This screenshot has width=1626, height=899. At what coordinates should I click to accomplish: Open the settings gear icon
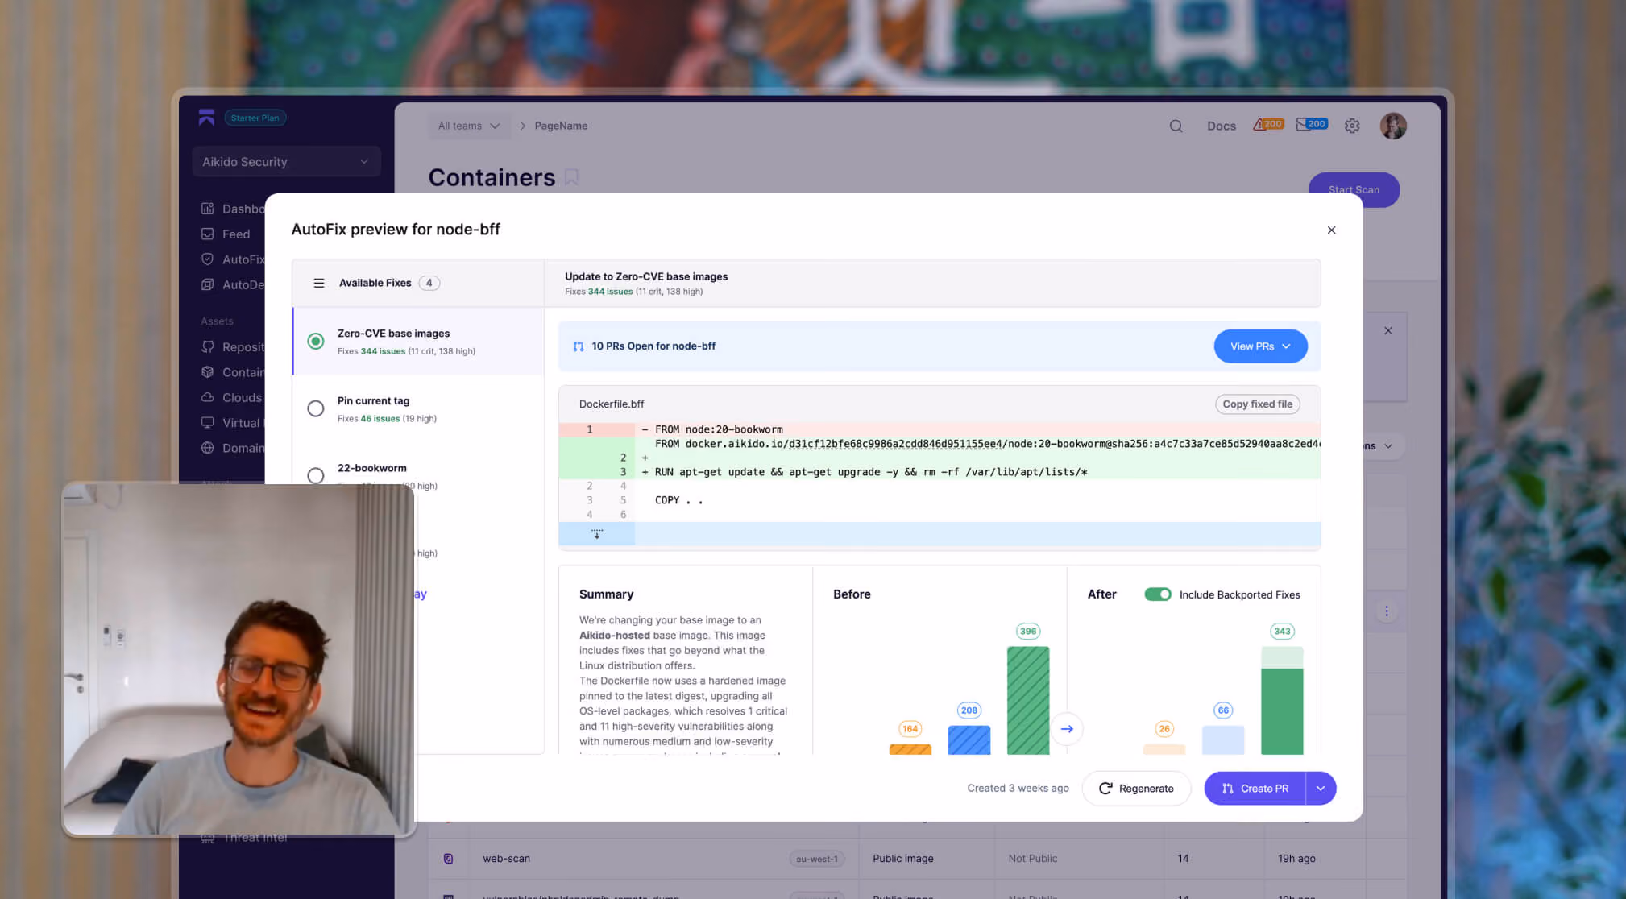1352,126
